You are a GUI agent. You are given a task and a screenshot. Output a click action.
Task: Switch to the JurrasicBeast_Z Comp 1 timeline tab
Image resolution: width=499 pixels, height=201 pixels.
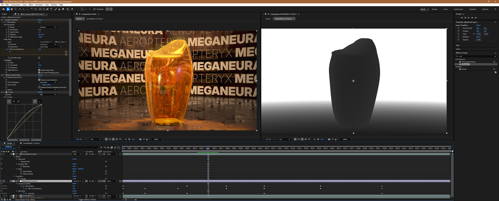[x=31, y=143]
